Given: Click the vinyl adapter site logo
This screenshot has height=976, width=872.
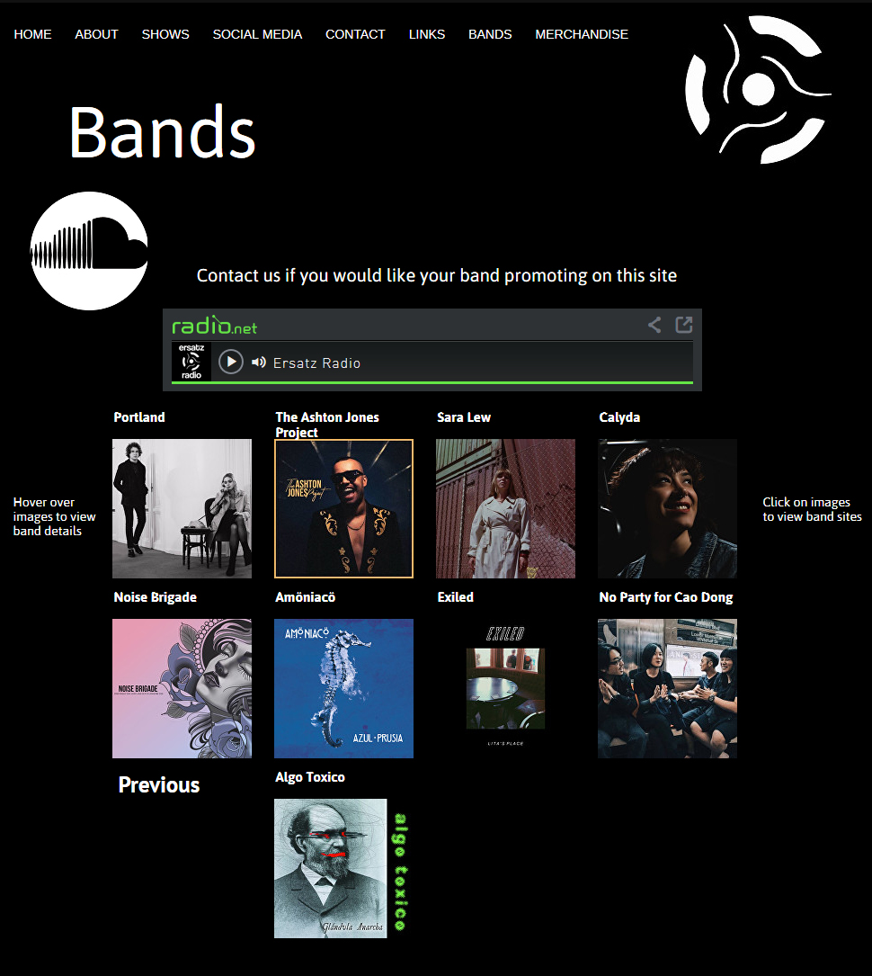Looking at the screenshot, I should click(x=758, y=90).
